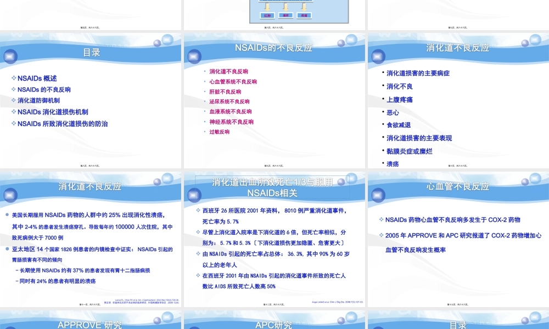Select NSAIDs 消化道损伤机制 in the contents list
Screen dimensions: 549x329
pos(53,112)
